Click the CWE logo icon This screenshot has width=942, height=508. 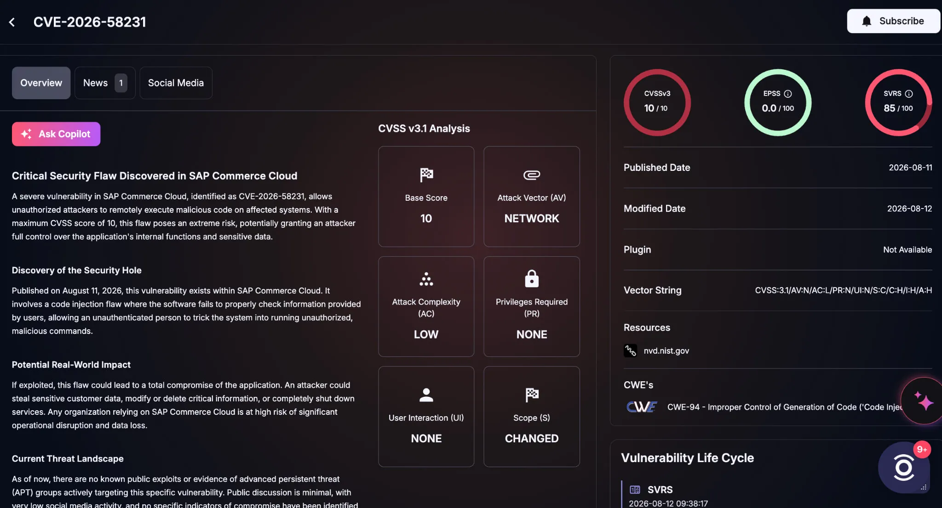[x=642, y=407]
